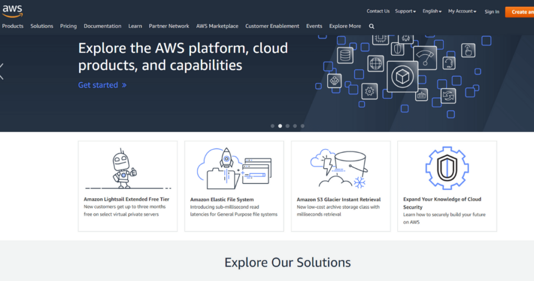Open the search magnifier icon
Viewport: 534px width, 281px height.
click(x=371, y=26)
